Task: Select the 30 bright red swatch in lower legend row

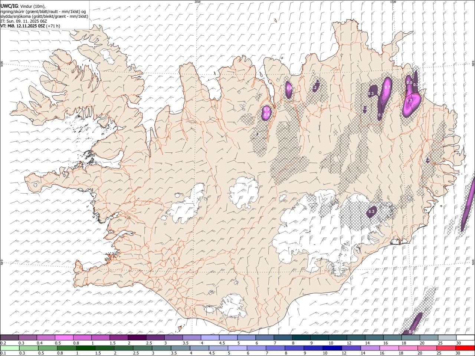Action: 465,348
